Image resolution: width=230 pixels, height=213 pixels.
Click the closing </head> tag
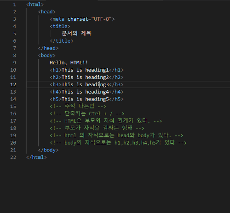coord(48,48)
